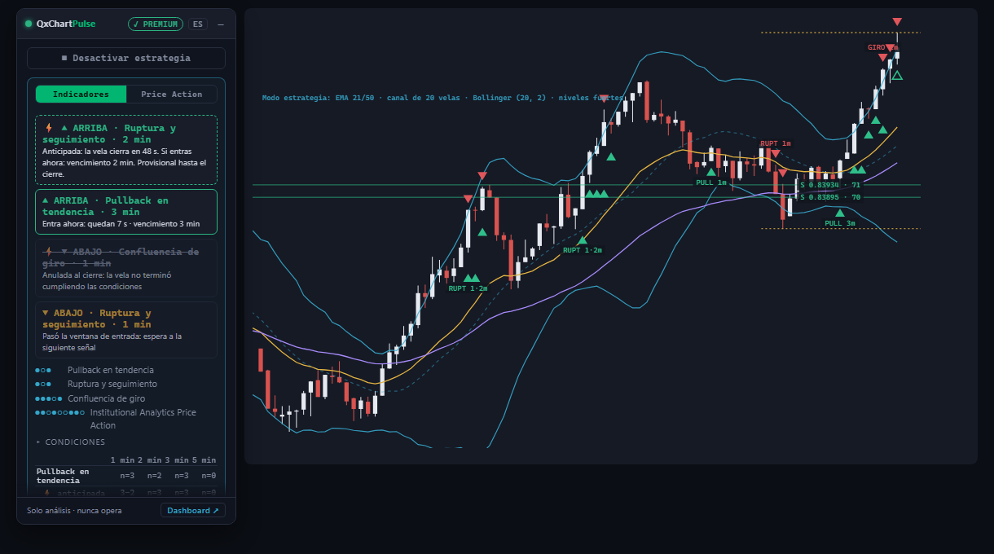Viewport: 994px width, 554px height.
Task: Click Desactivar estrategia
Action: tap(126, 59)
